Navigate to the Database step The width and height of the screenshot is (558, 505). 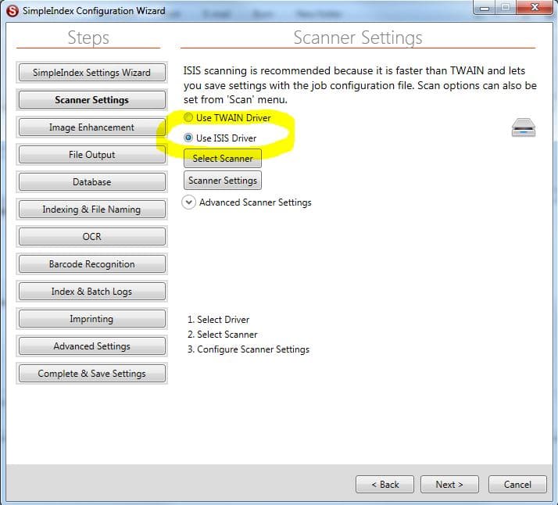(x=91, y=182)
